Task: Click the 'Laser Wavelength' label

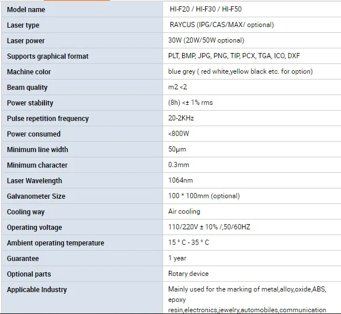Action: tap(35, 181)
